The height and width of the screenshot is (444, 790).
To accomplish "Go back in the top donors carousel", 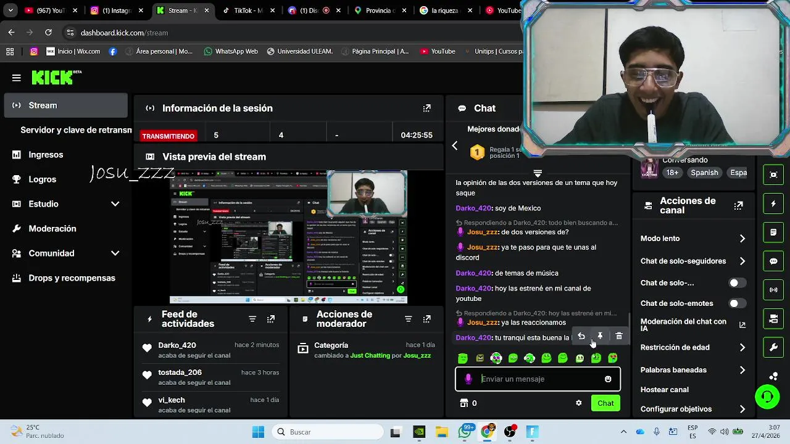I will click(455, 146).
